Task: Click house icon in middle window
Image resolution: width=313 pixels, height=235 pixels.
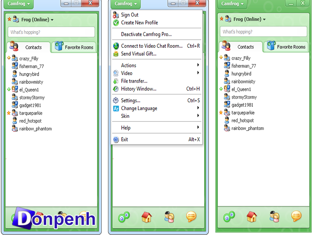Action: pos(147,217)
